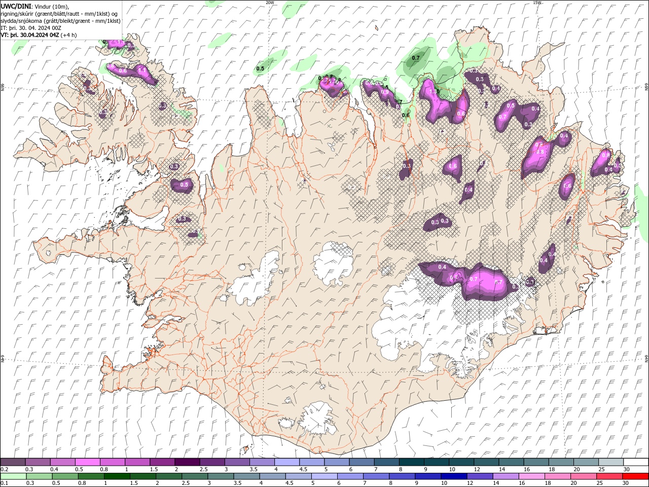Click the 'slydda/snjókoma' legend description line
Screen dimensions: 649x487
point(61,21)
